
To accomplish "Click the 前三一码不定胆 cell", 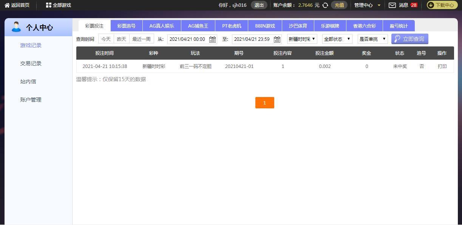I will coord(196,66).
